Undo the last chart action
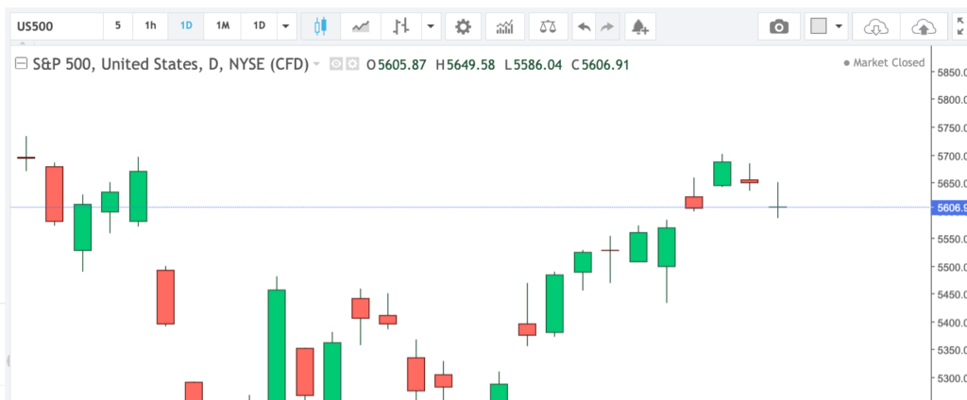The width and height of the screenshot is (967, 400). click(x=585, y=26)
